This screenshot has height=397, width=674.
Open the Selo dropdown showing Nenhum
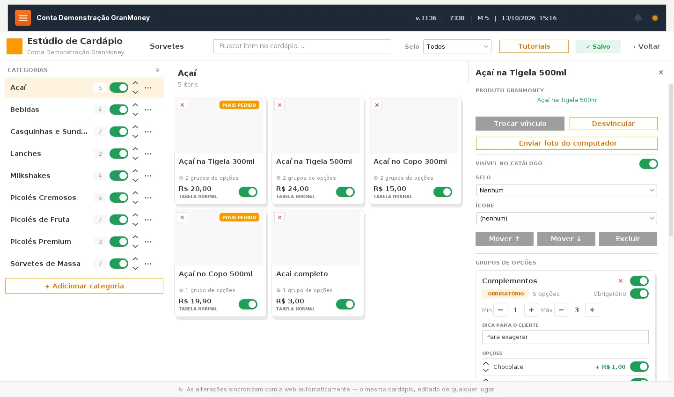point(567,190)
